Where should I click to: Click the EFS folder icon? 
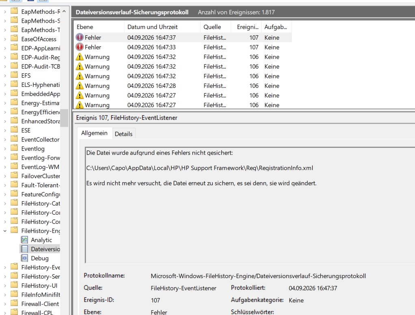coord(14,76)
